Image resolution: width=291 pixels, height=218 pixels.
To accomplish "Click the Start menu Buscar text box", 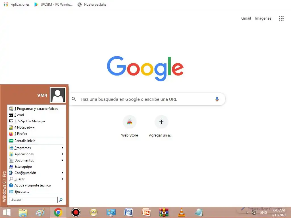I will 33,200.
